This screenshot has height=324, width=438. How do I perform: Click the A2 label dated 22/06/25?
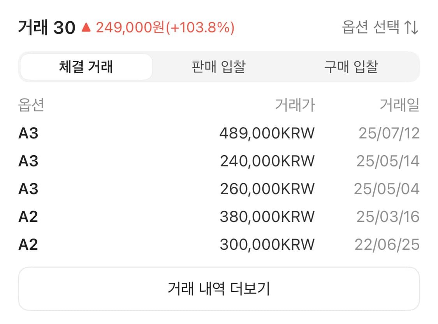[28, 244]
